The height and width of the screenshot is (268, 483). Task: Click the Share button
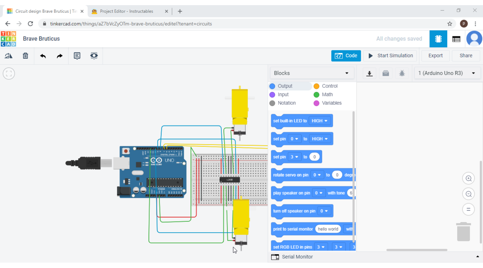pos(466,56)
